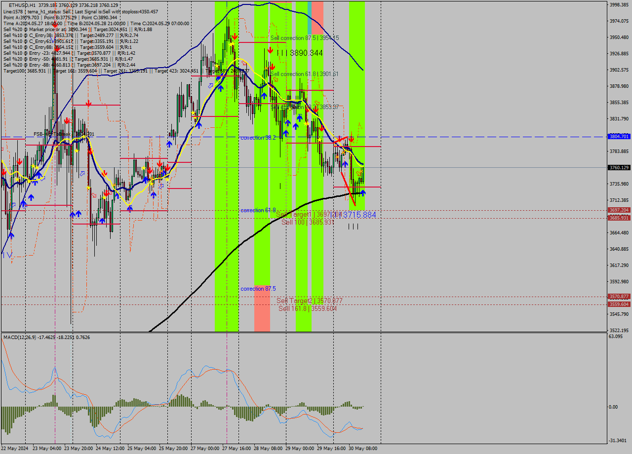The width and height of the screenshot is (632, 454).
Task: Click the red sell arrow above the 3890.344 label
Action: pos(271,49)
